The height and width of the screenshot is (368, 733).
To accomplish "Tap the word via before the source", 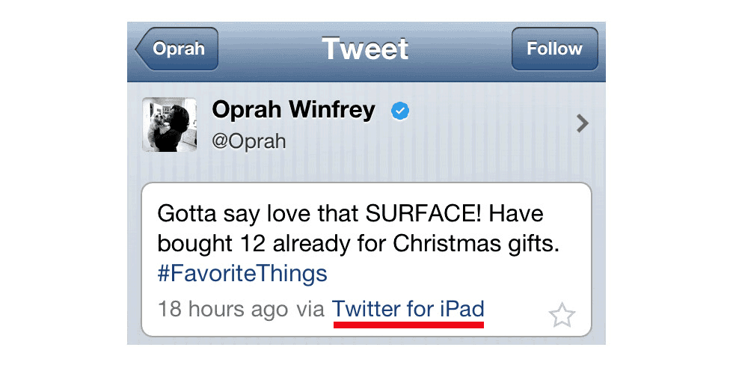I will click(310, 310).
